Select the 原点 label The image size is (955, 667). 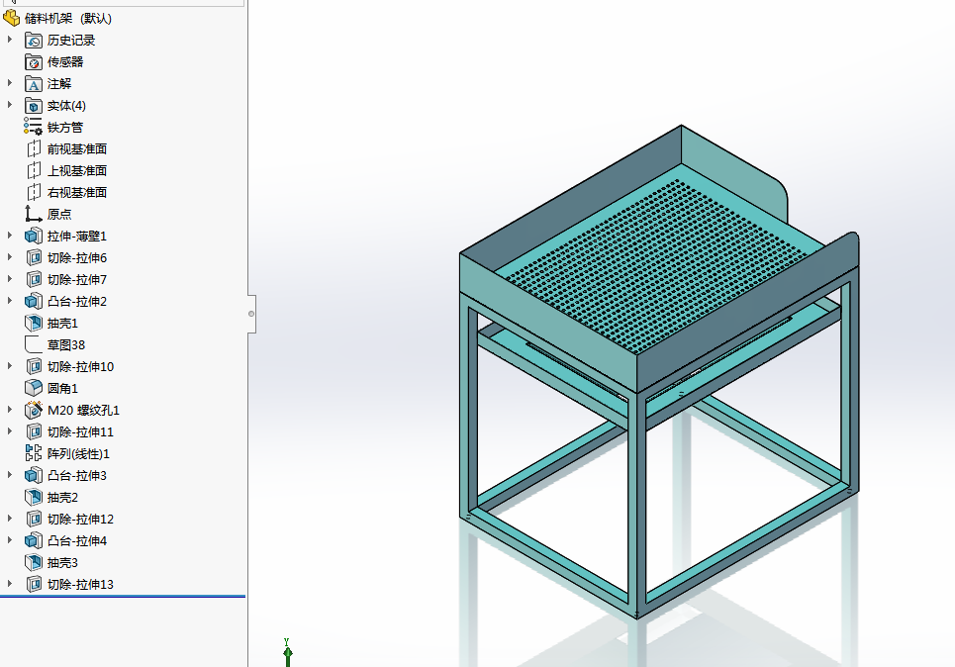pyautogui.click(x=59, y=215)
